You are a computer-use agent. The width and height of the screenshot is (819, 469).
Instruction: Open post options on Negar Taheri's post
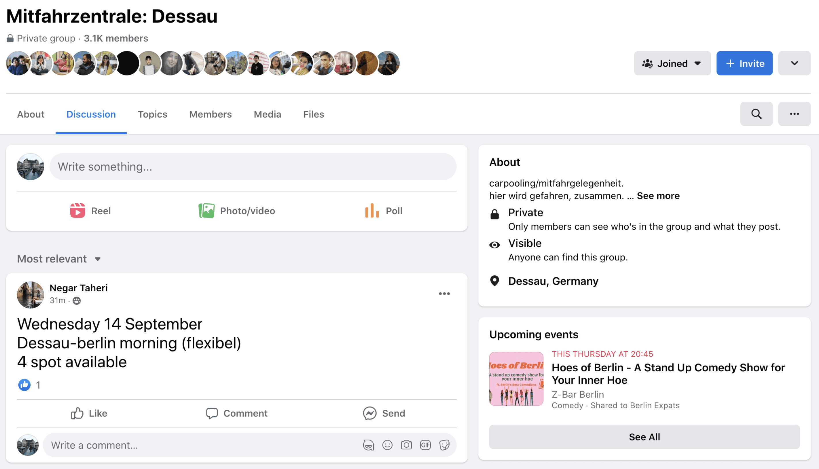click(x=444, y=294)
